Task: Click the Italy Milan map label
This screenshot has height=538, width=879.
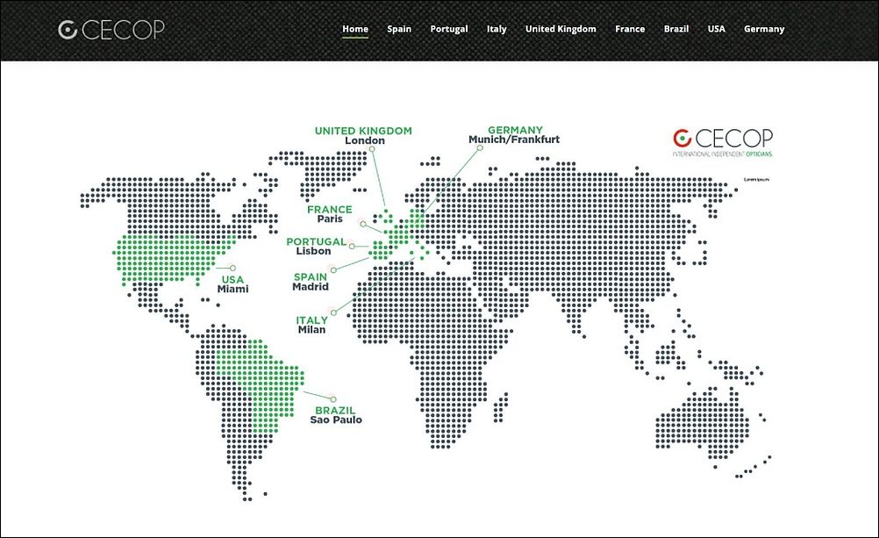Action: 311,325
